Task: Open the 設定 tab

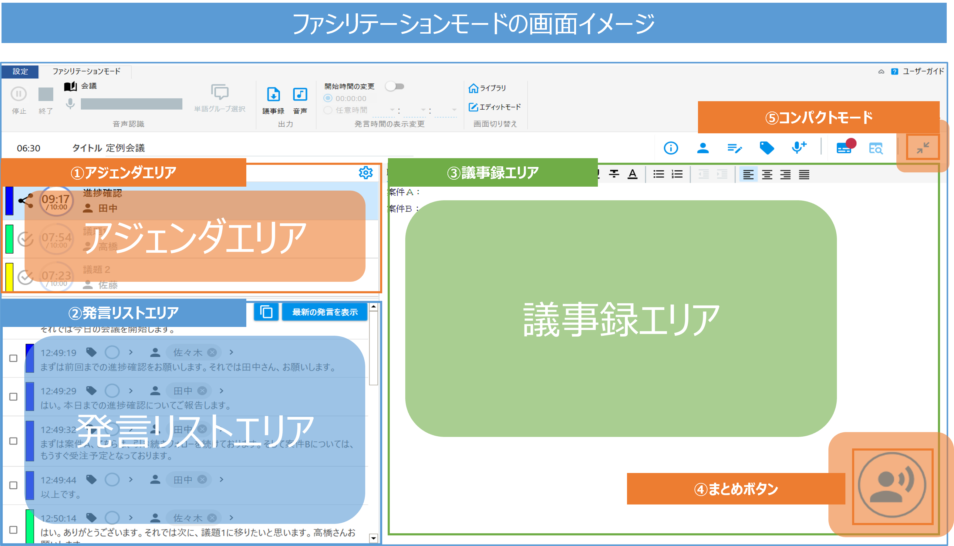Action: pos(20,71)
